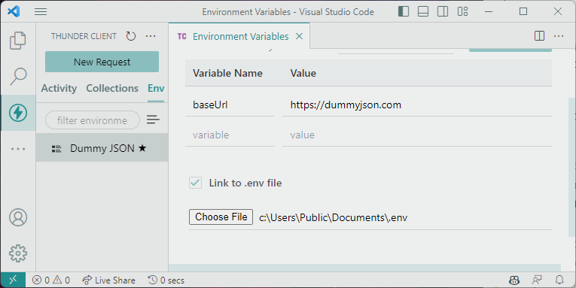Edit the baseUrl variable name field
Viewport: 576px width, 288px height.
(x=230, y=105)
